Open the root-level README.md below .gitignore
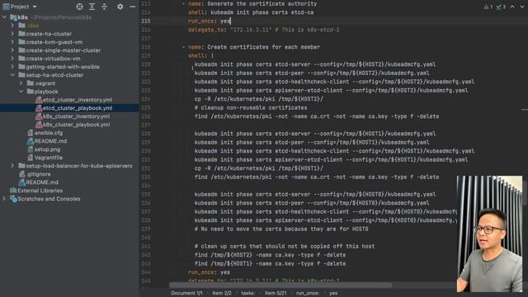The width and height of the screenshot is (528, 297). [x=42, y=182]
